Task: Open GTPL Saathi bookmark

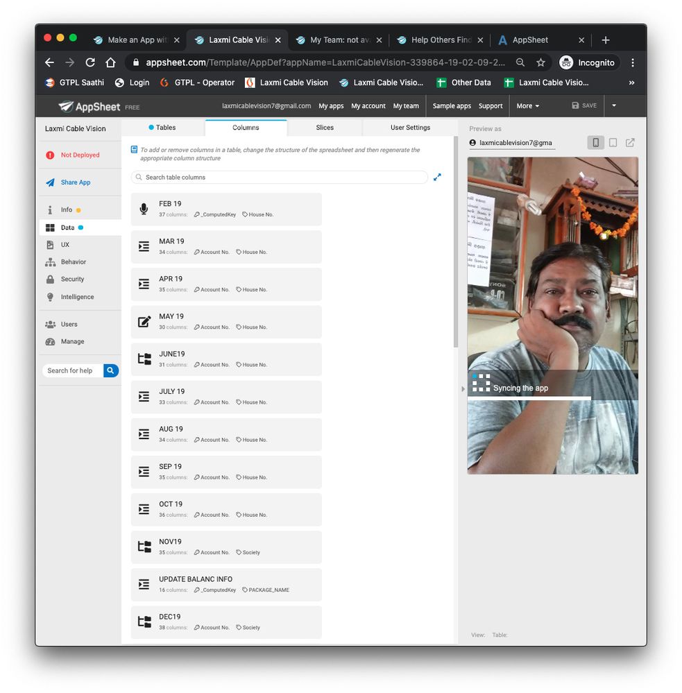Action: (75, 83)
